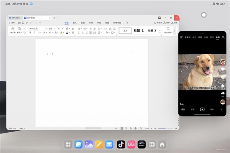The width and height of the screenshot is (230, 153).
Task: Toggle underline text formatting
Action: click(x=39, y=33)
